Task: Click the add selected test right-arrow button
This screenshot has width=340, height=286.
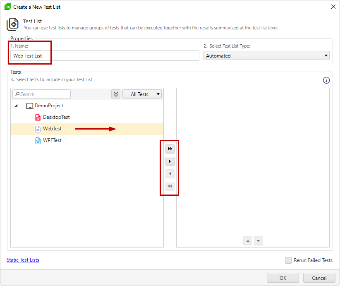Action: (170, 161)
